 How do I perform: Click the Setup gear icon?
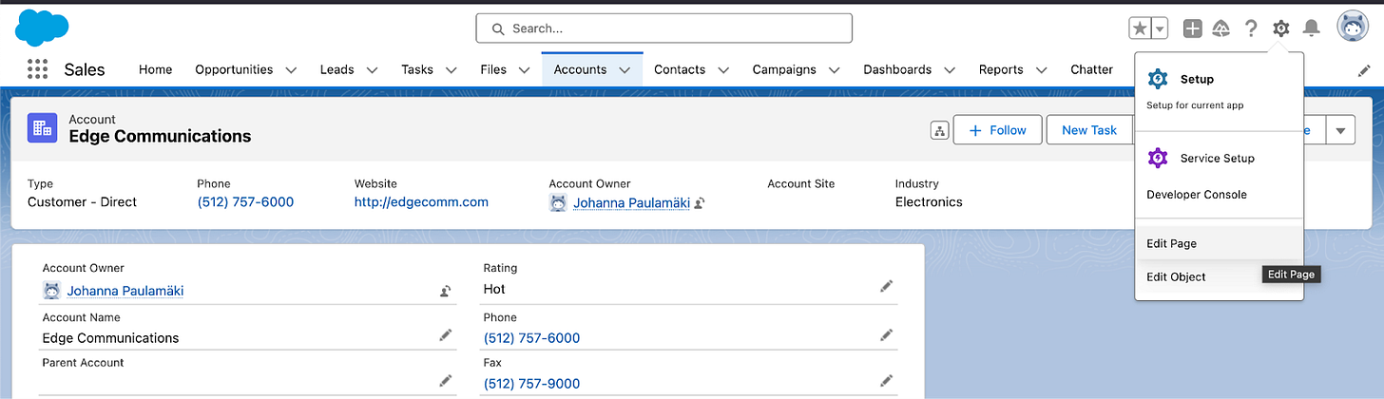tap(1281, 28)
